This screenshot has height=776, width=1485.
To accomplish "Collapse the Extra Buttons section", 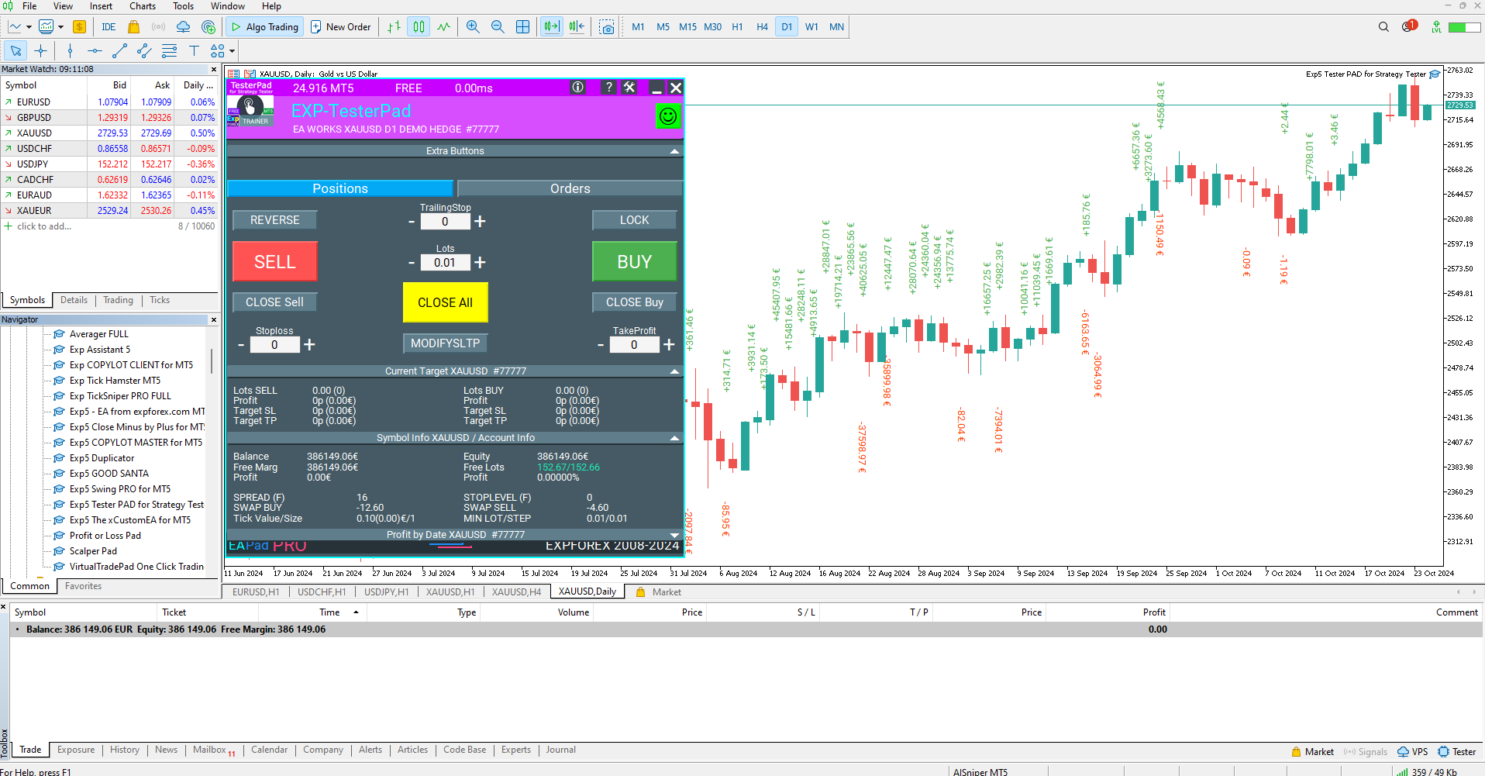I will click(674, 151).
